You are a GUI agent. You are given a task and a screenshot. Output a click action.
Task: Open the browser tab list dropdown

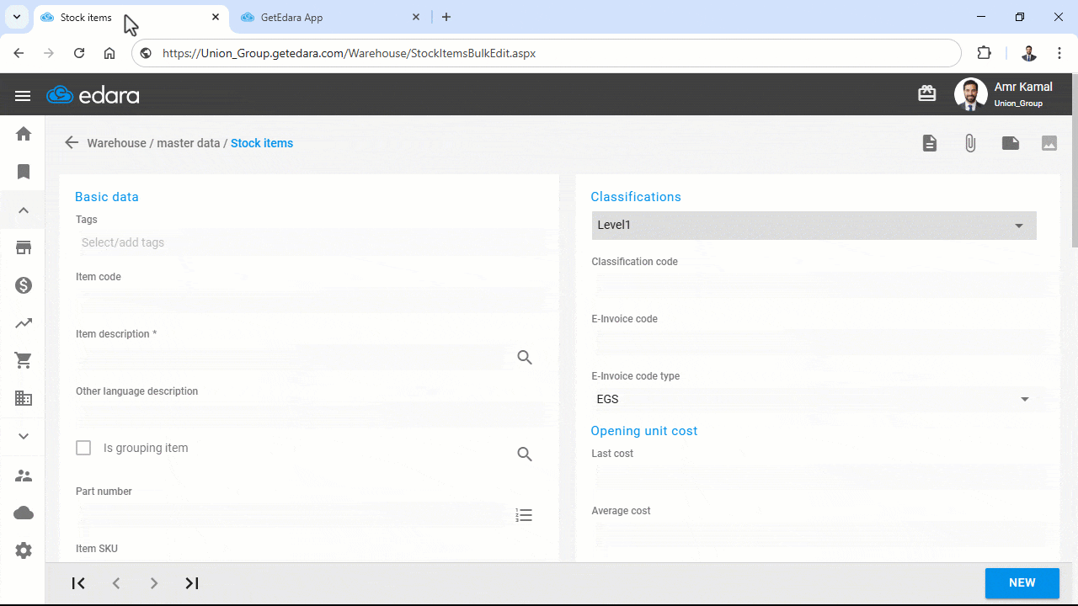click(x=16, y=17)
